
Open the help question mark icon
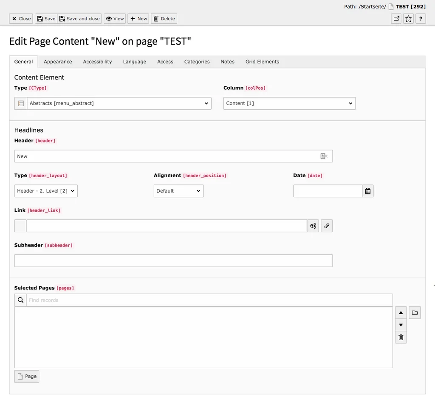click(x=420, y=19)
